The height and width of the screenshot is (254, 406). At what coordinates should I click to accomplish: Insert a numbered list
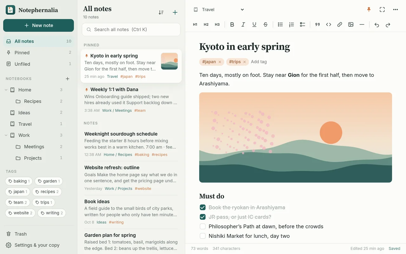tap(291, 24)
